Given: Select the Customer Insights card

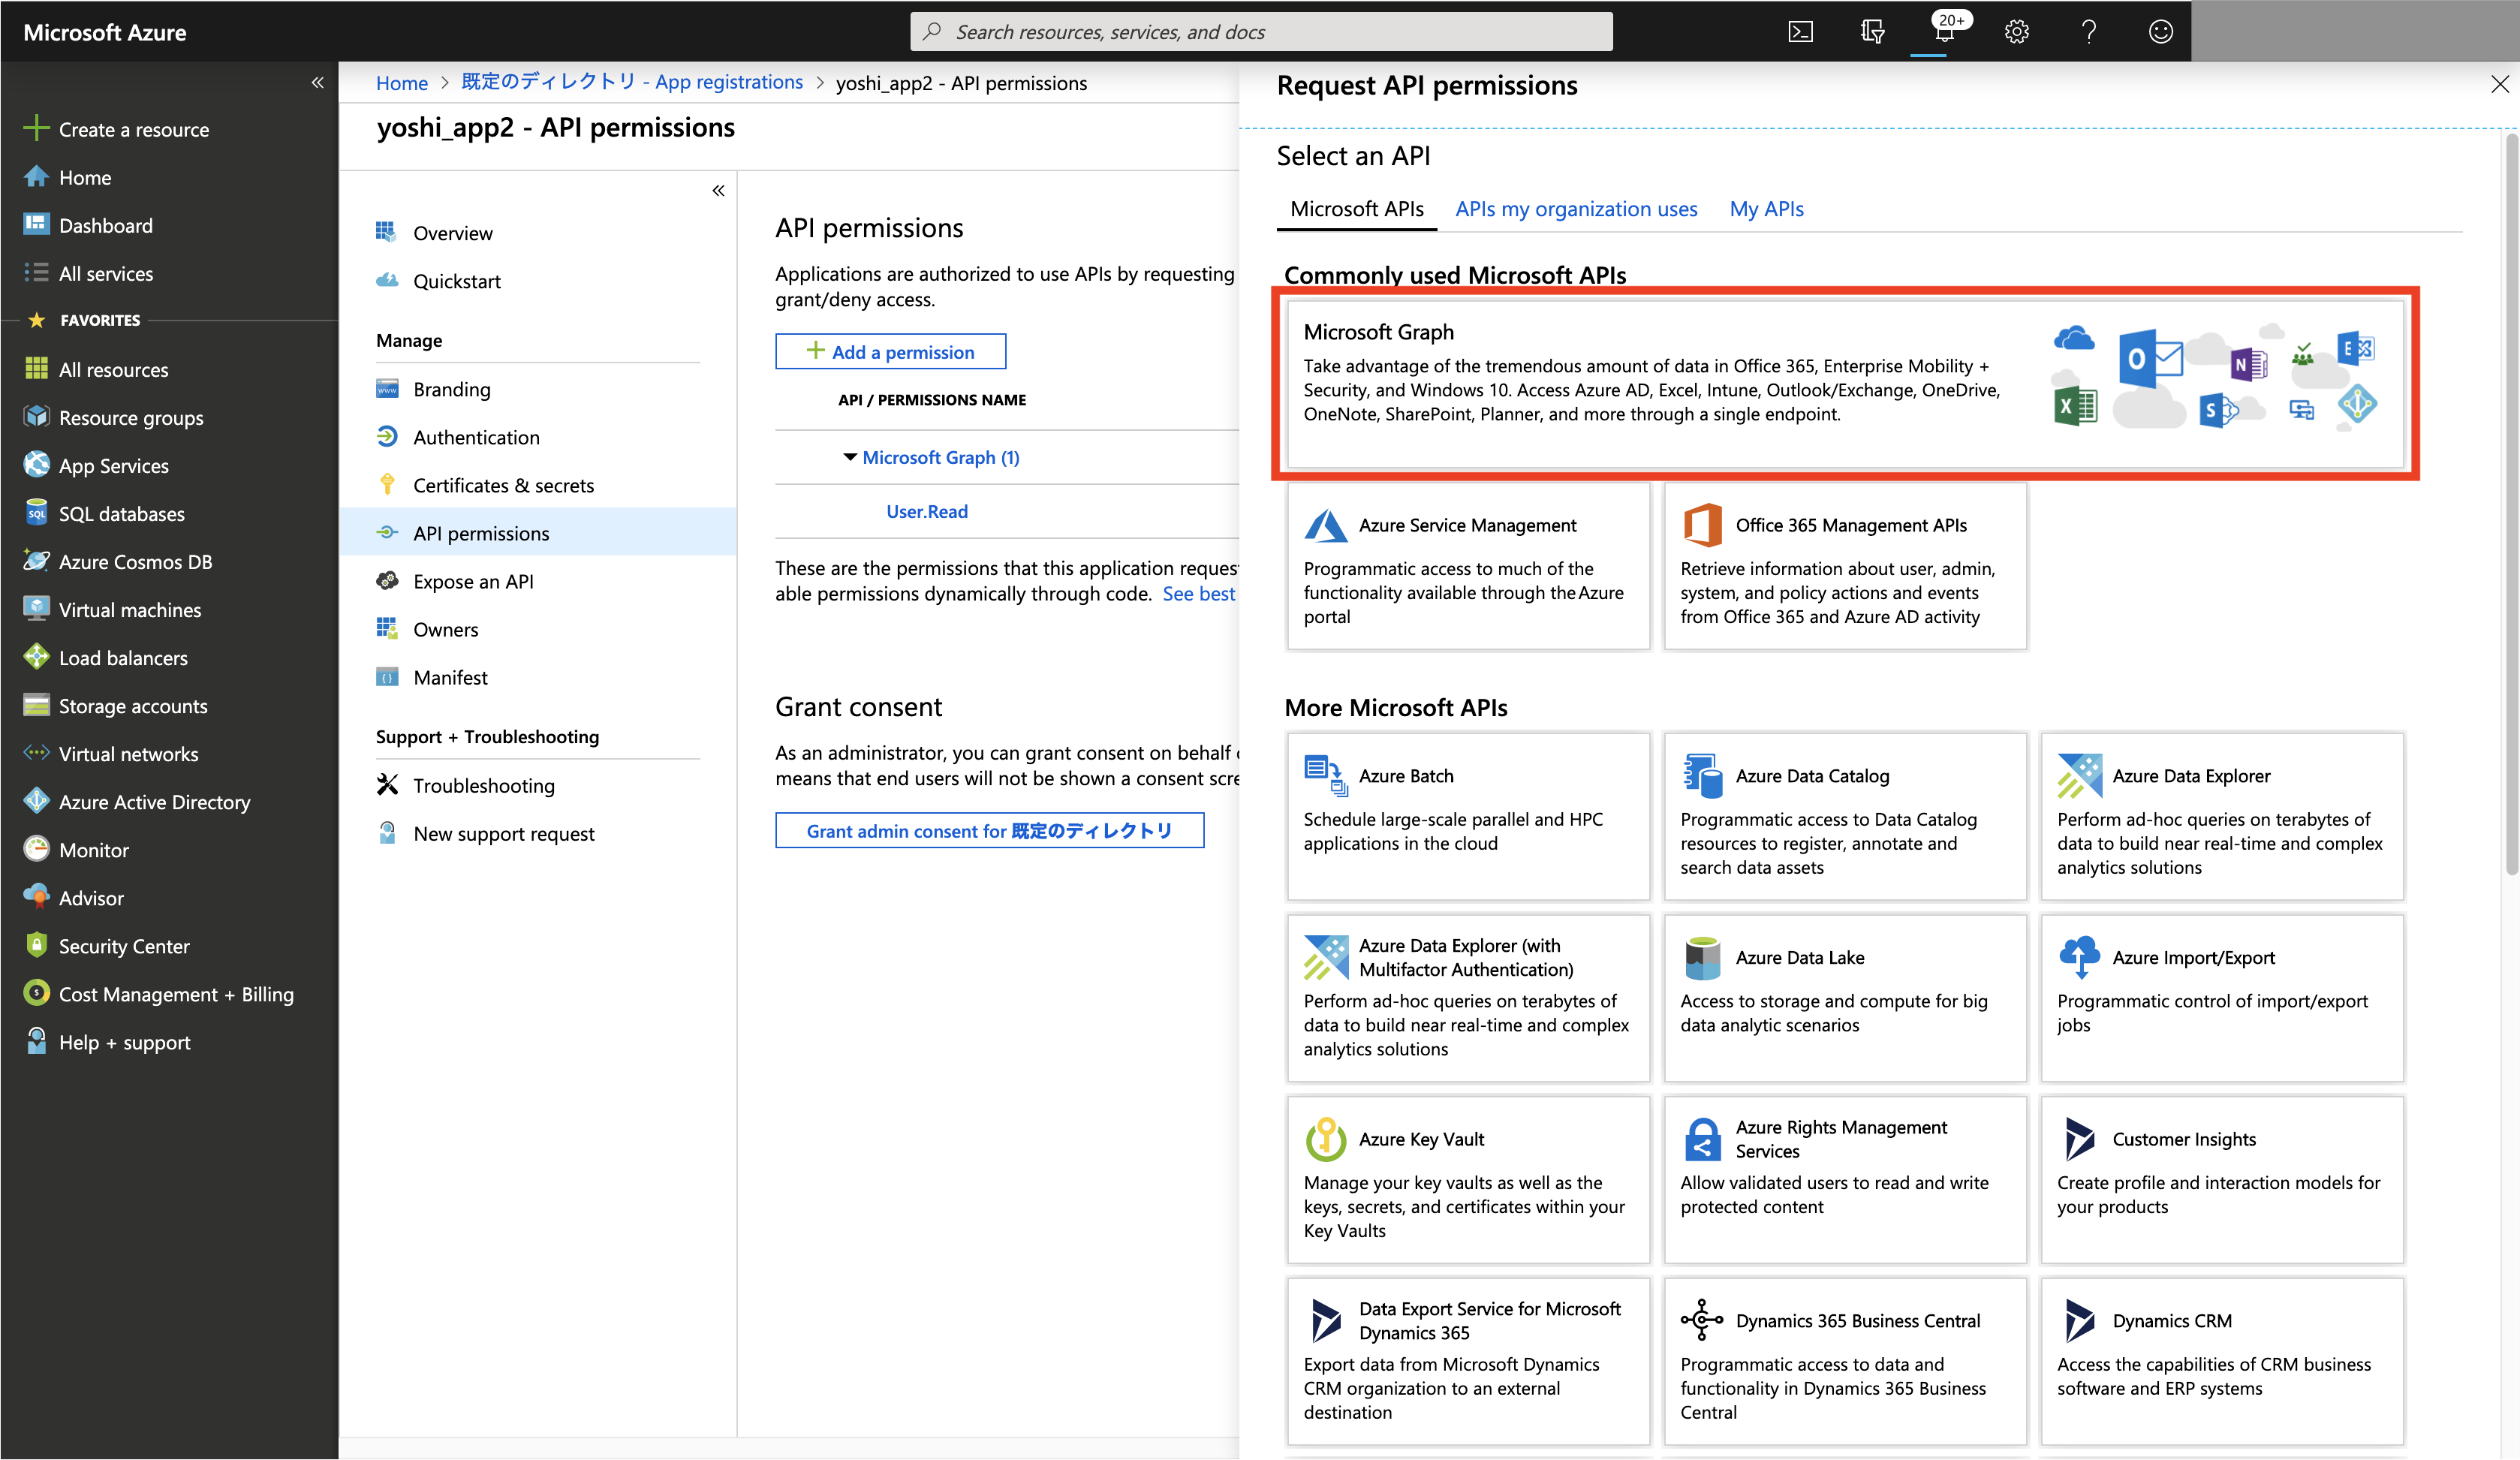Looking at the screenshot, I should (x=2222, y=1180).
